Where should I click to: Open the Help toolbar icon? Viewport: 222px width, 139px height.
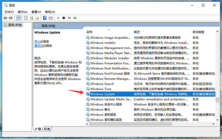point(45,18)
